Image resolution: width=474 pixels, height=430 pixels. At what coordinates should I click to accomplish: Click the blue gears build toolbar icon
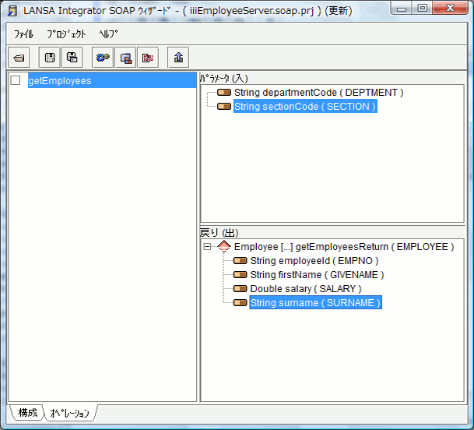(103, 57)
